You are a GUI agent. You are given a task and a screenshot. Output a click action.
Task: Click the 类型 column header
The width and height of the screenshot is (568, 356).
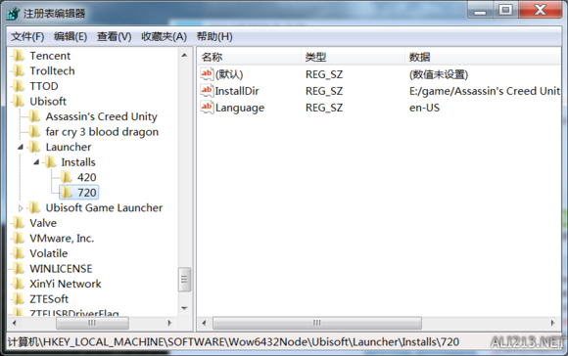[353, 57]
